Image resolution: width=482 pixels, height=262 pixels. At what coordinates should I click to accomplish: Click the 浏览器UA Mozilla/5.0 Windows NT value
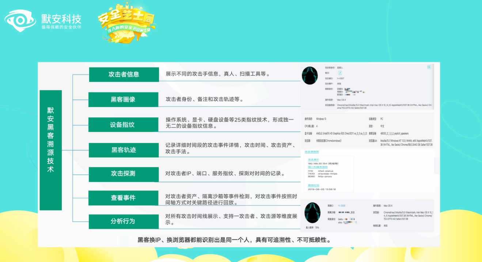[406, 142]
